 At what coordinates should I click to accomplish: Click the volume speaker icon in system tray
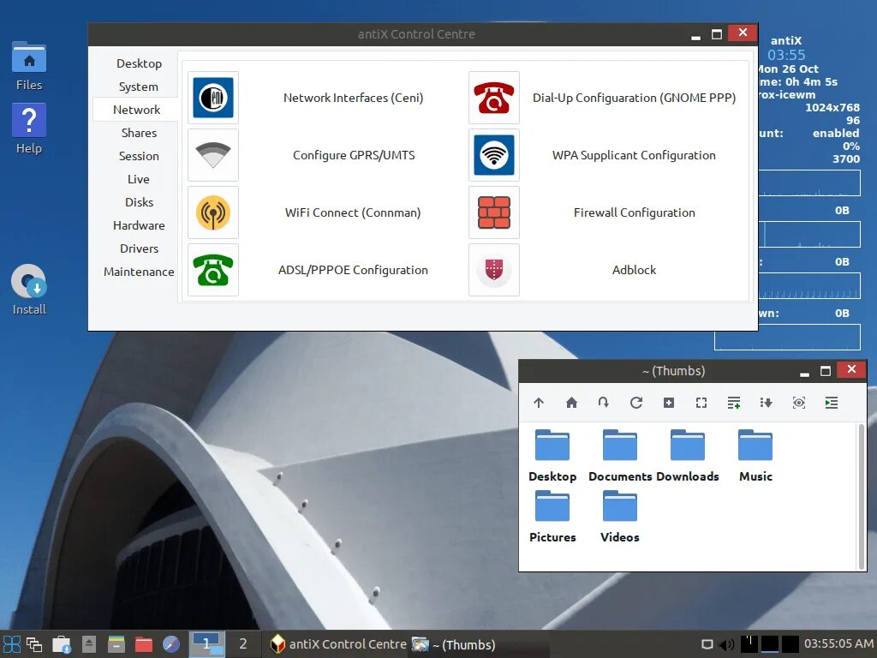pos(726,644)
